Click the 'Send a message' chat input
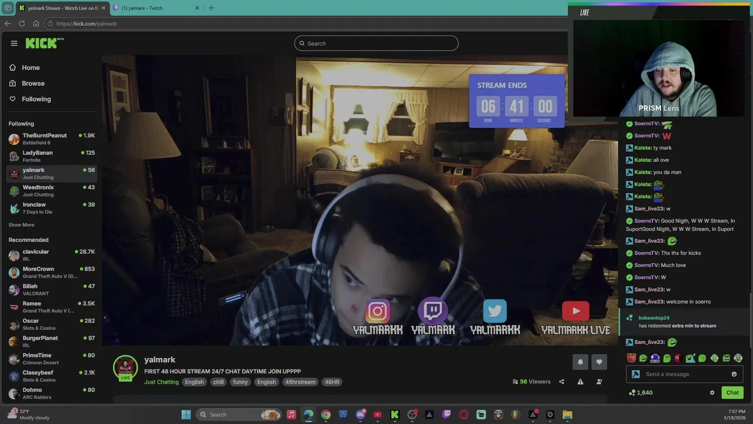This screenshot has height=424, width=753. pos(684,374)
